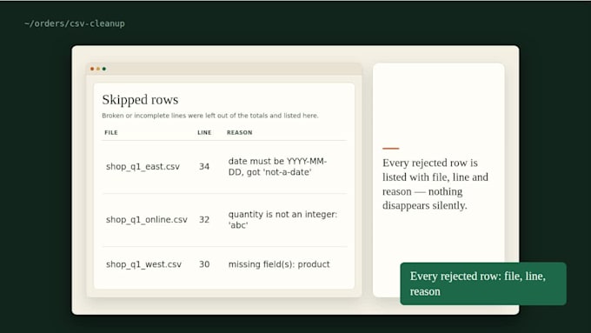This screenshot has height=333, width=591.
Task: Select line number 30
Action: pyautogui.click(x=204, y=264)
